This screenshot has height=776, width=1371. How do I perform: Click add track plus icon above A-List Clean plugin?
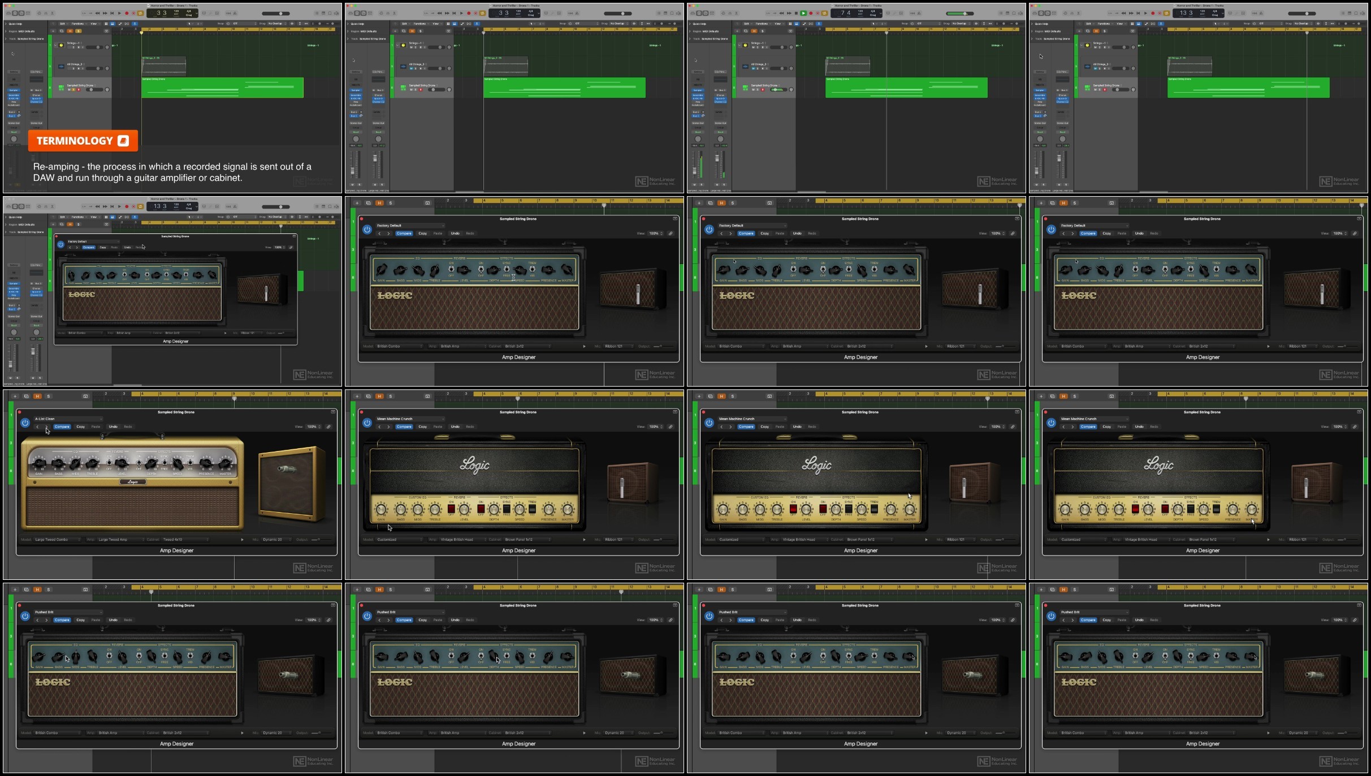click(15, 396)
